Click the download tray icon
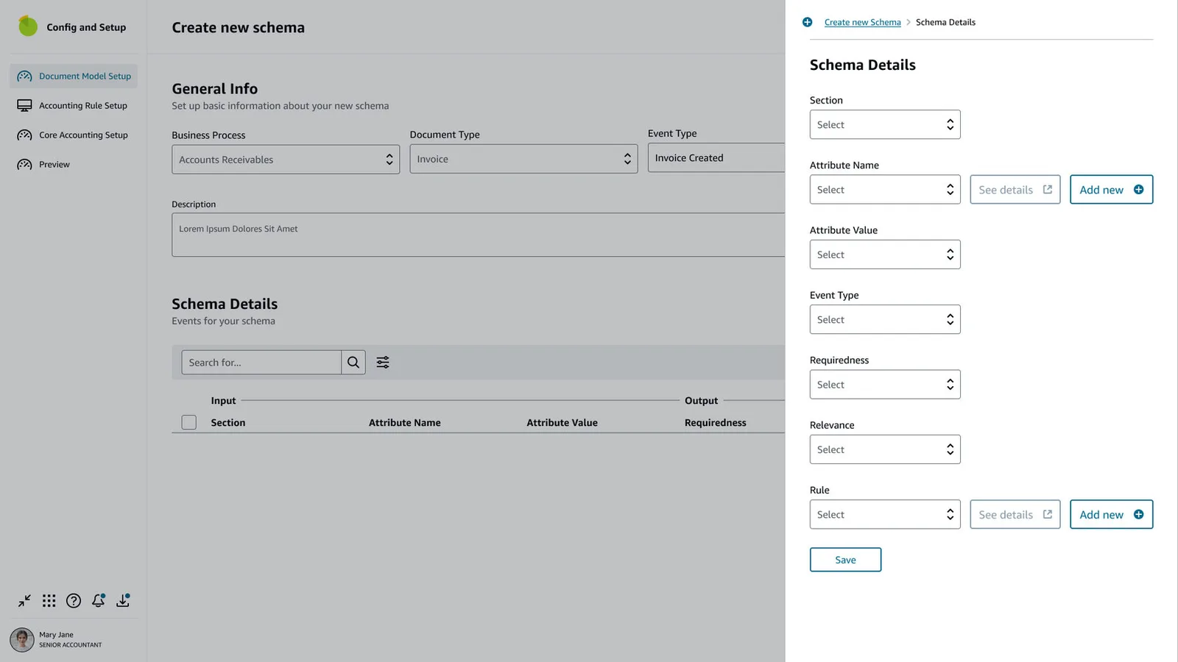Screen dimensions: 1178x662 123,601
